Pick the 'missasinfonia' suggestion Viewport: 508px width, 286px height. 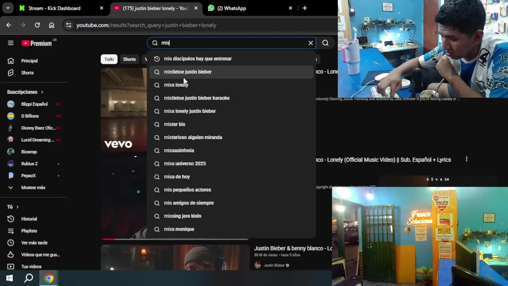[231, 151]
